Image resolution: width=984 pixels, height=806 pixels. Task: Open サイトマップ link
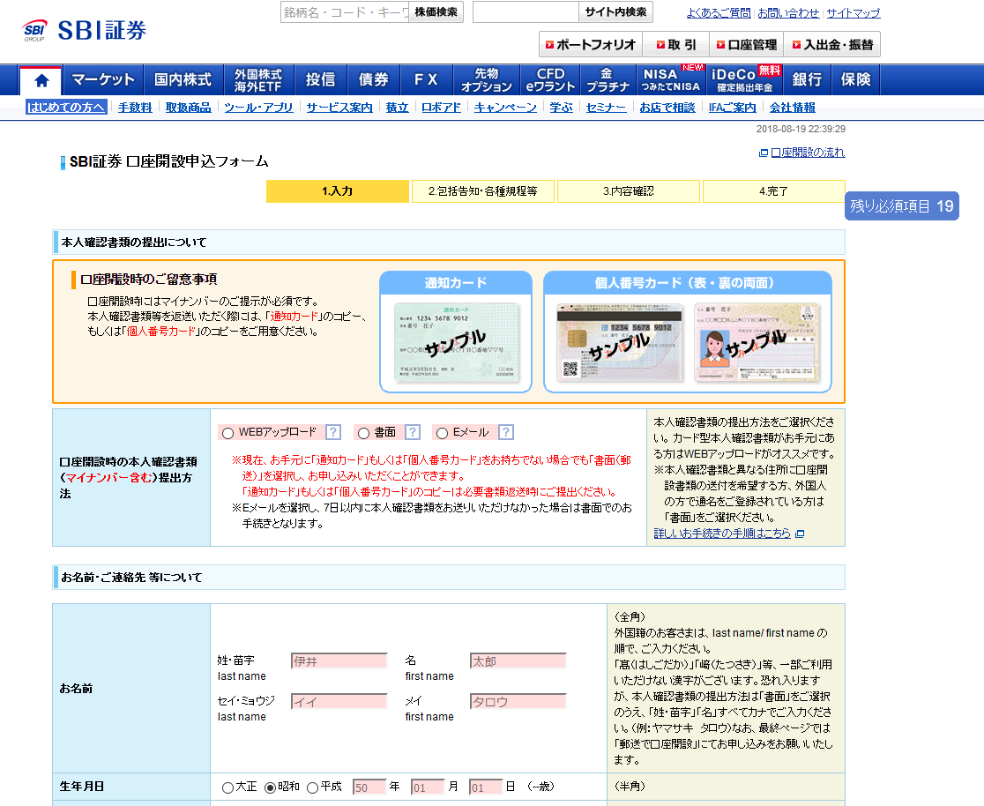[854, 12]
